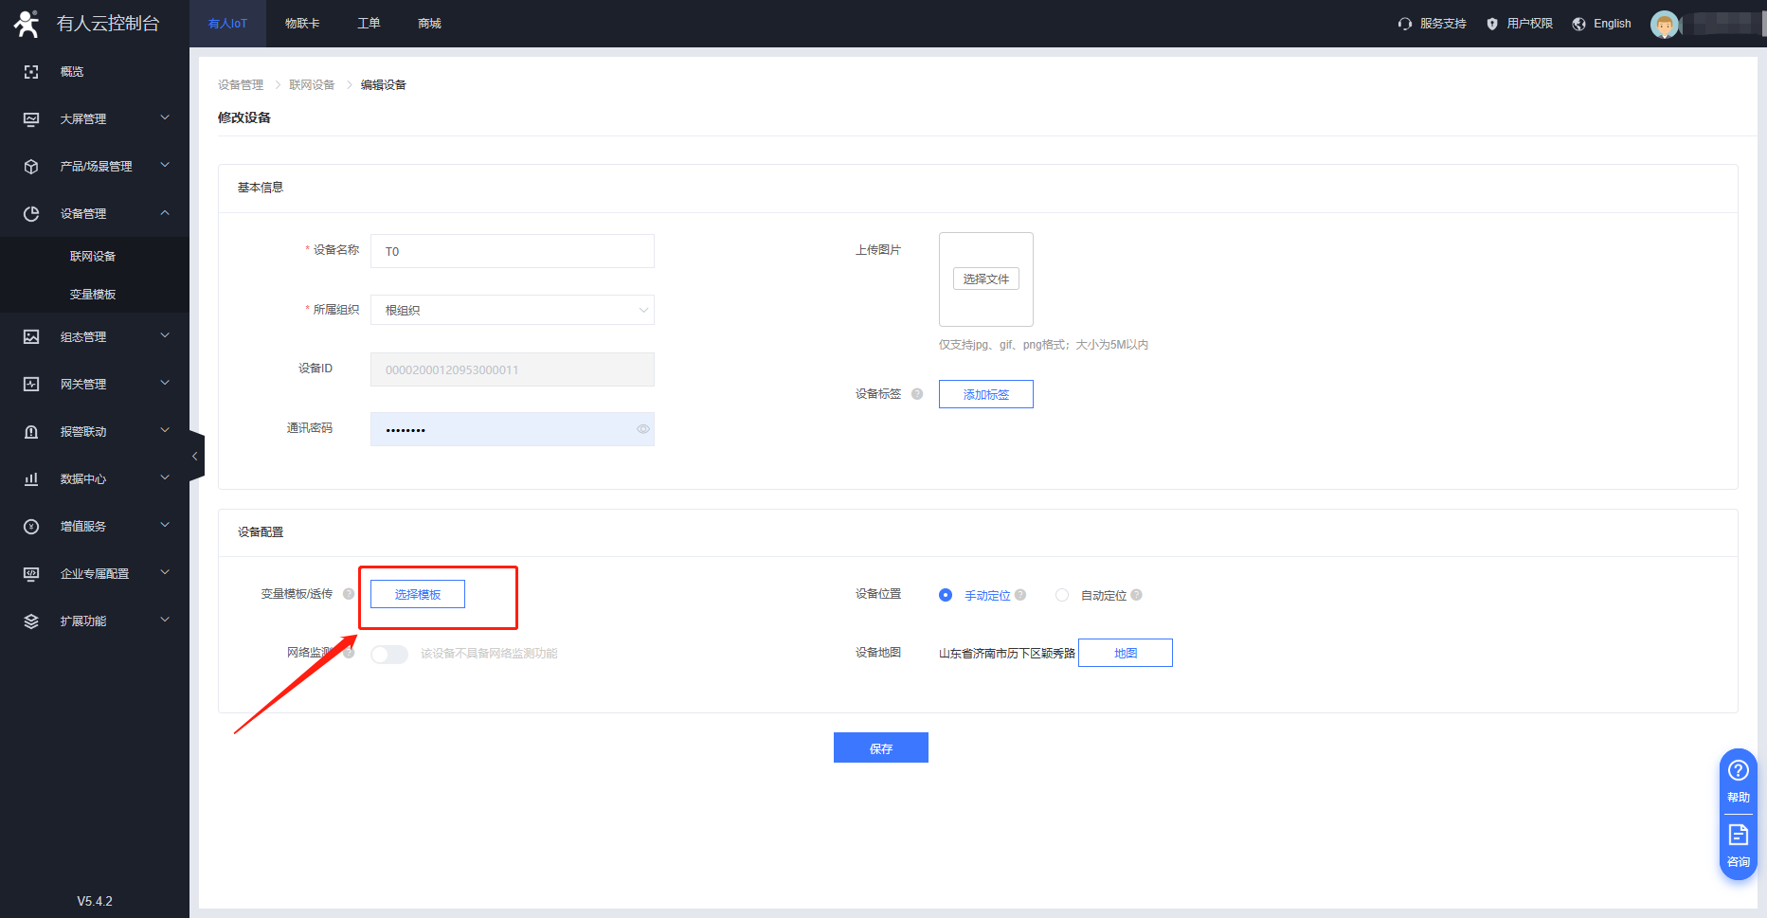The width and height of the screenshot is (1767, 918).
Task: Click the help icon beside 设备标签
Action: (x=917, y=394)
